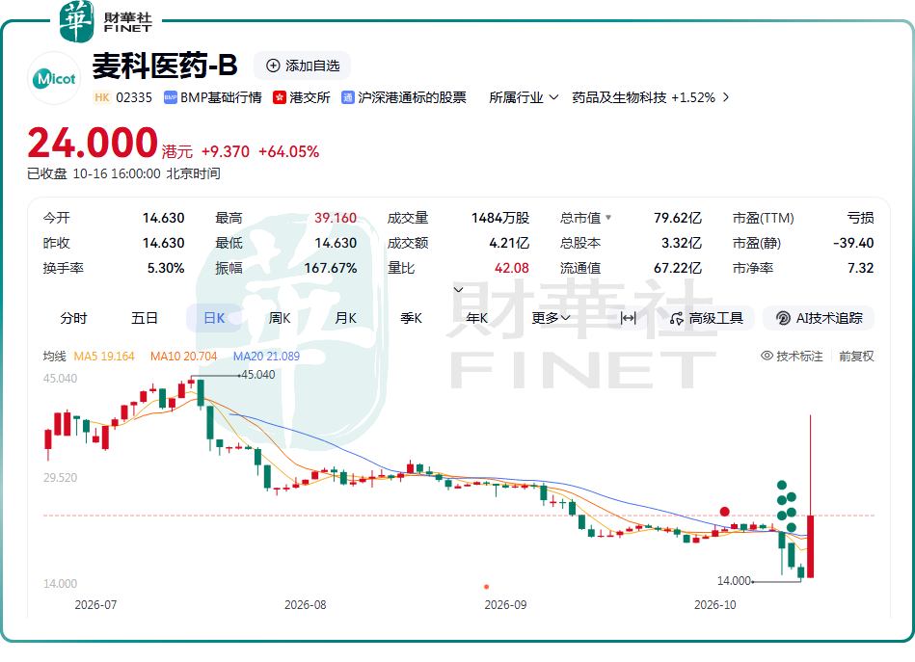Click 前复权 adjustment option

pos(856,356)
